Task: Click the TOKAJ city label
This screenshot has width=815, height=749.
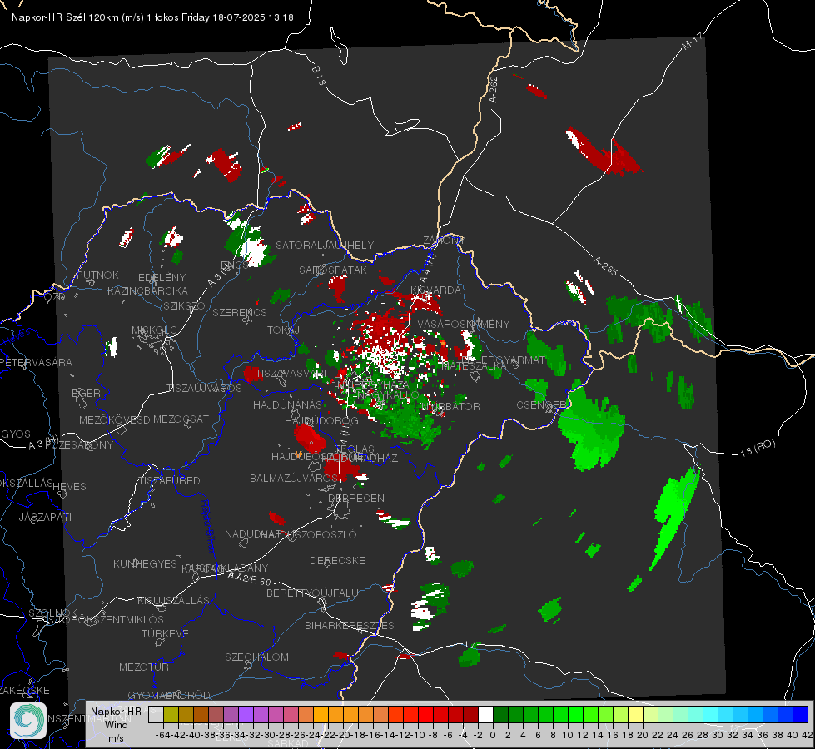Action: tap(283, 330)
